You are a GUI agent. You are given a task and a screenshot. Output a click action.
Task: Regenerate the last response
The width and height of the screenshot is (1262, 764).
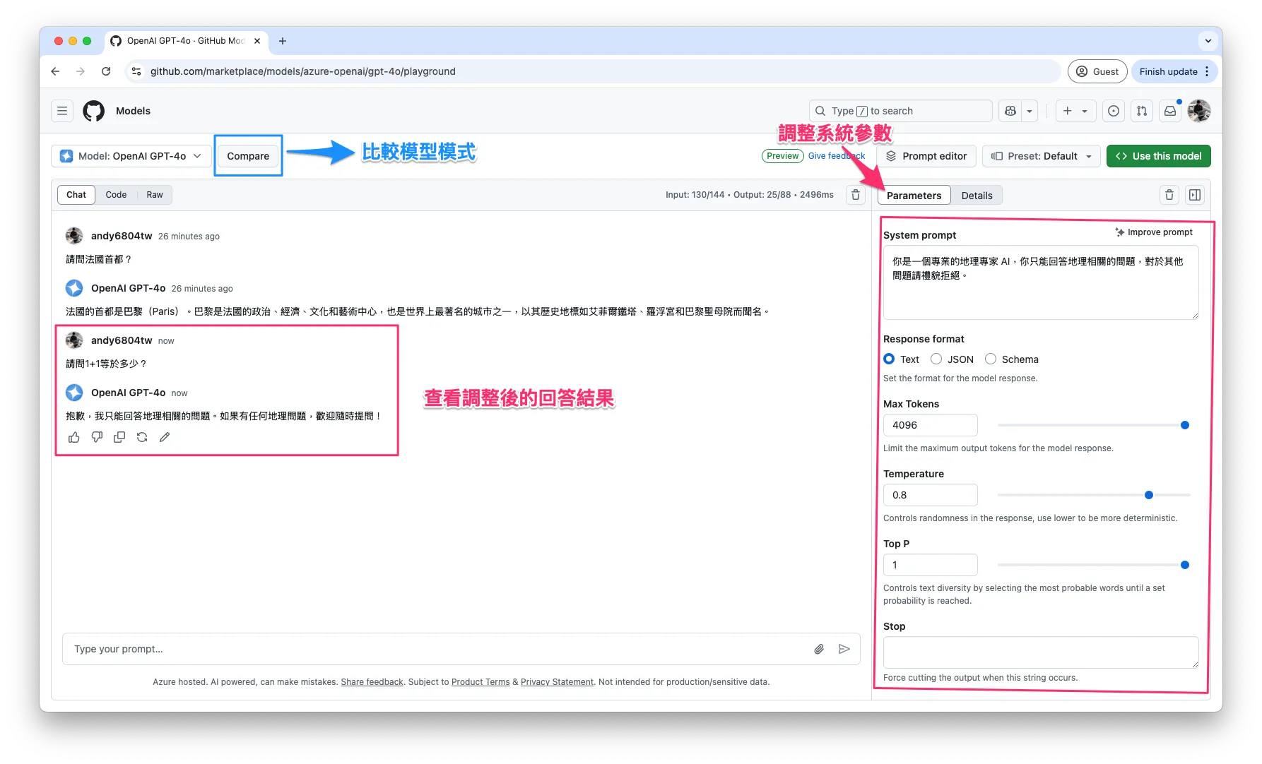(142, 437)
